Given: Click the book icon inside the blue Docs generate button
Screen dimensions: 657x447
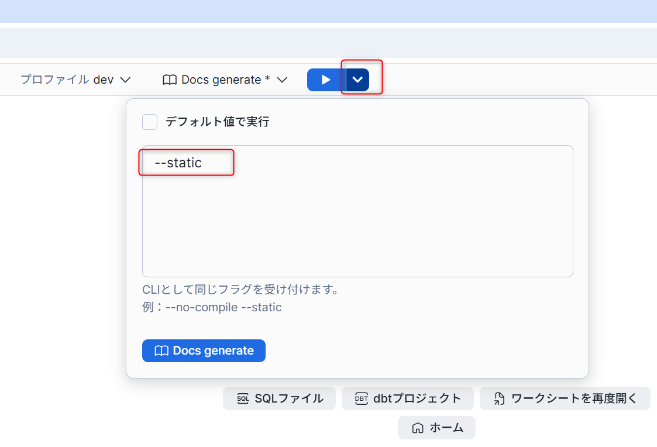Looking at the screenshot, I should 161,351.
